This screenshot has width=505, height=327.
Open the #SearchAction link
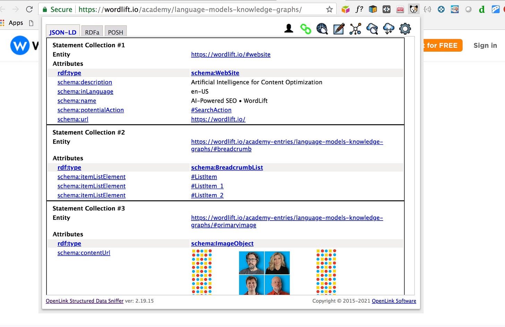click(211, 110)
